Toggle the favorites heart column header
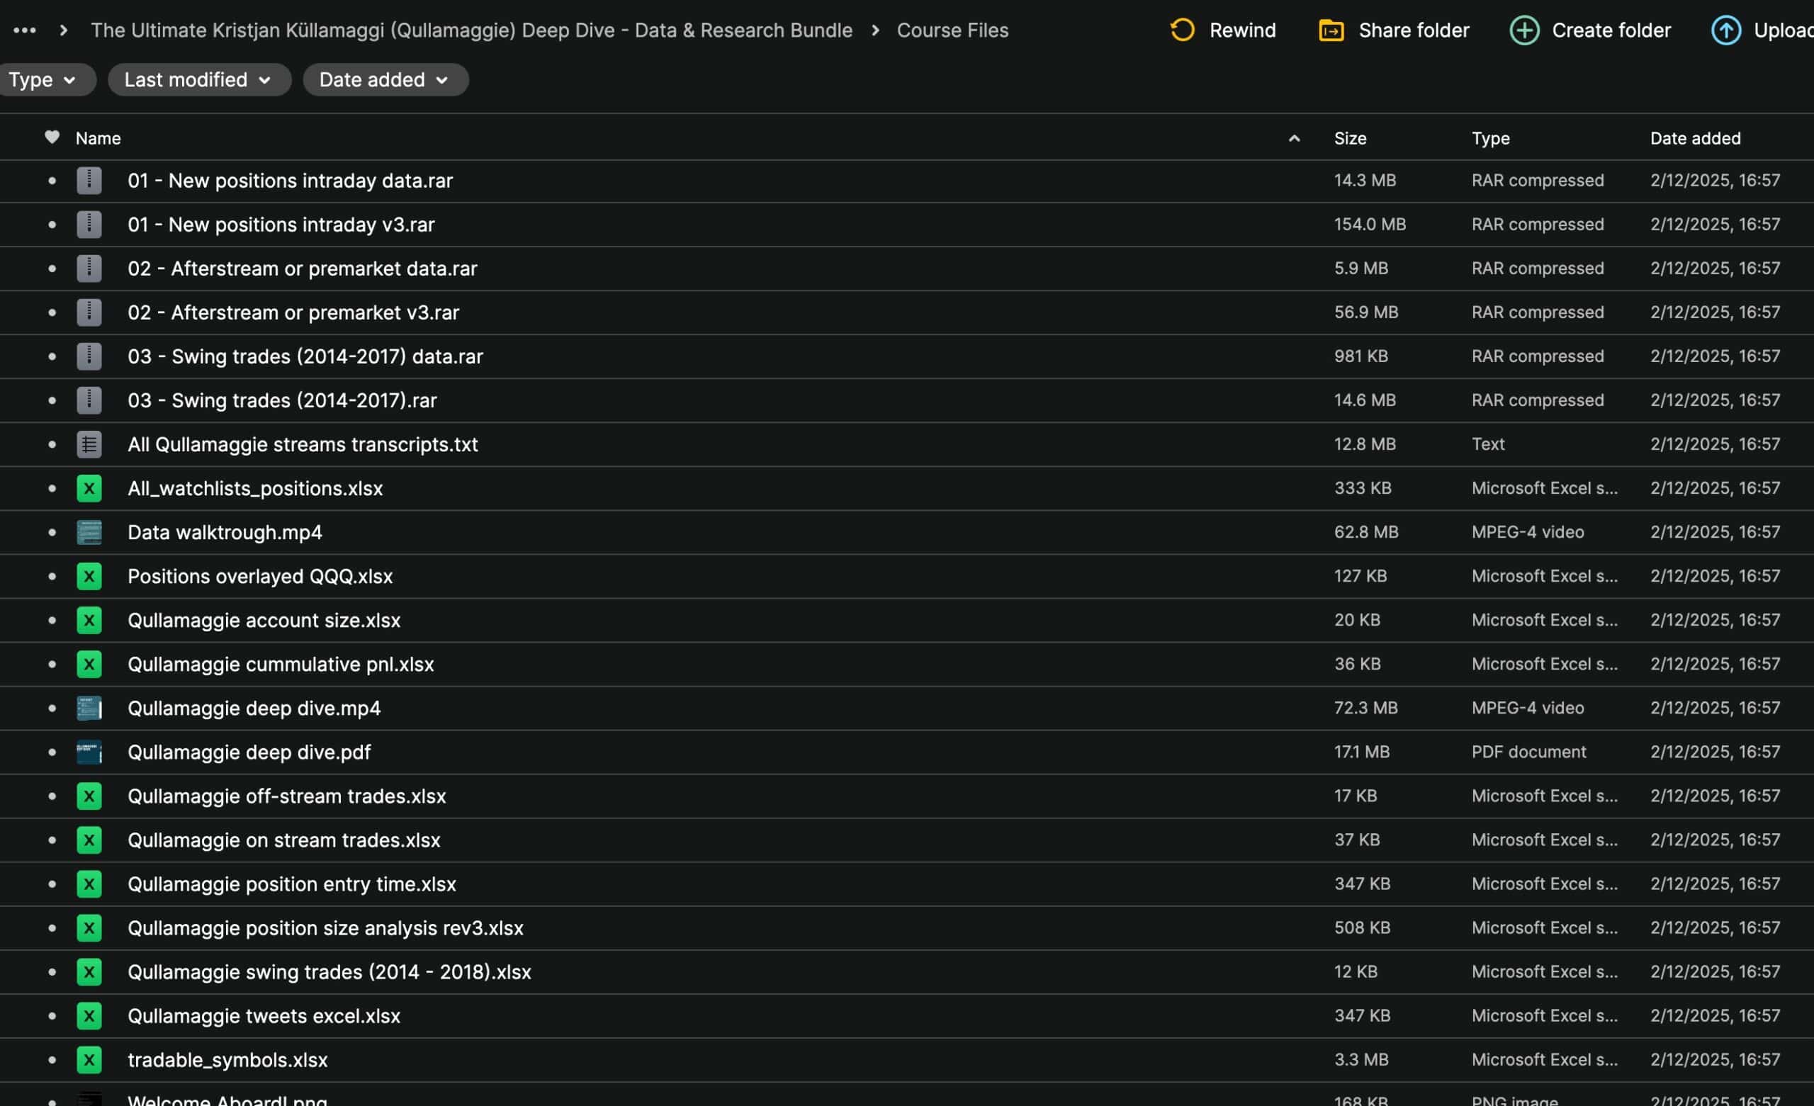The height and width of the screenshot is (1106, 1814). 52,137
